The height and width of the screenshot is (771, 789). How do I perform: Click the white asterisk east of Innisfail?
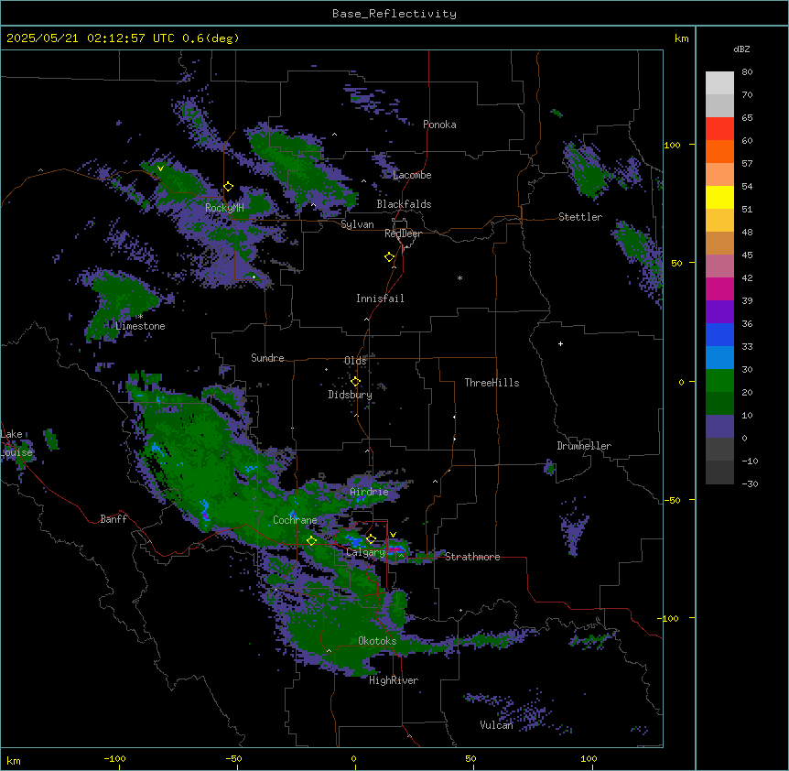(459, 277)
